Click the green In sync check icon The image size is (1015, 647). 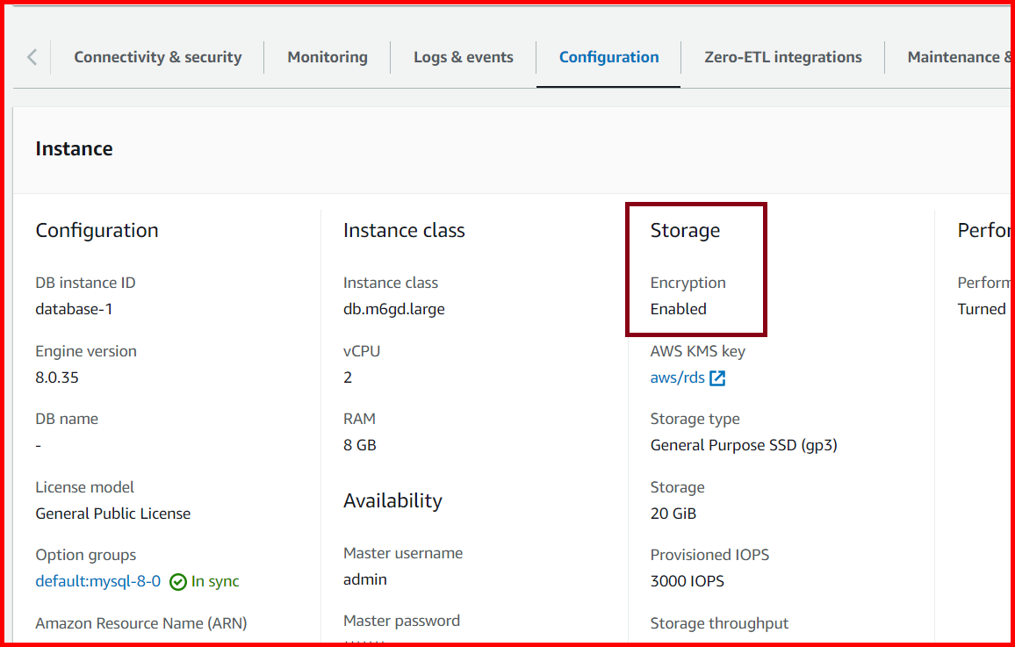click(x=177, y=581)
